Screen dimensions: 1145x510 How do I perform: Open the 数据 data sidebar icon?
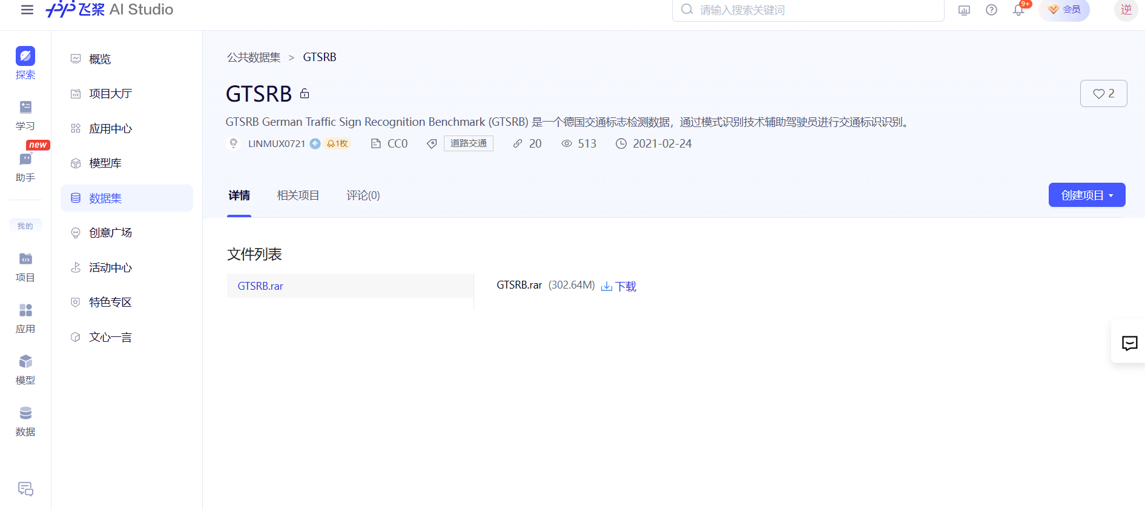25,422
